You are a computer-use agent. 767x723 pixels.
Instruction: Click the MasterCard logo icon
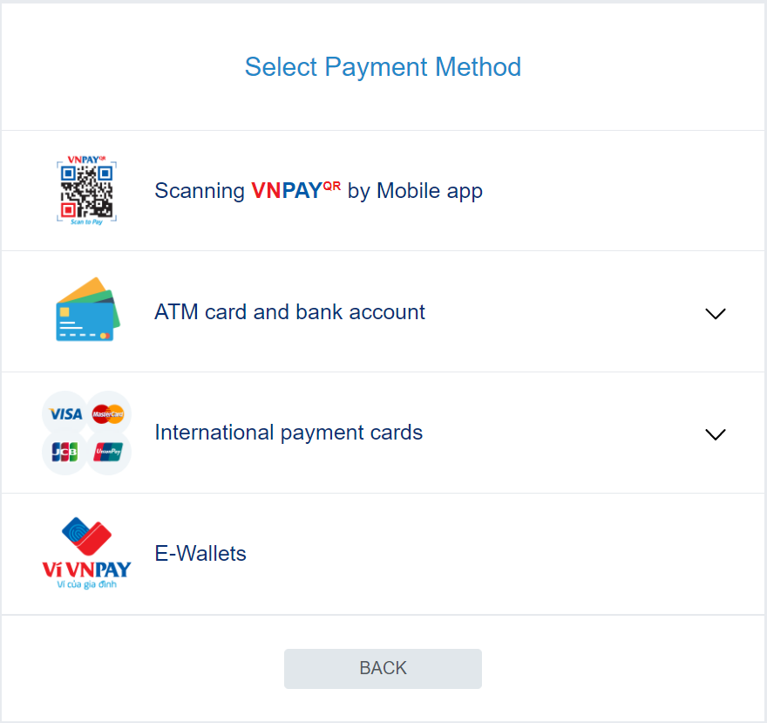click(108, 413)
